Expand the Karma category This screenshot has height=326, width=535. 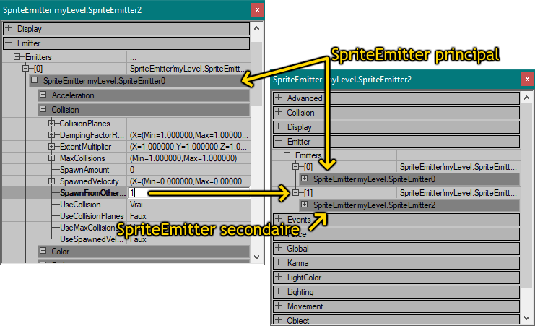pyautogui.click(x=279, y=262)
